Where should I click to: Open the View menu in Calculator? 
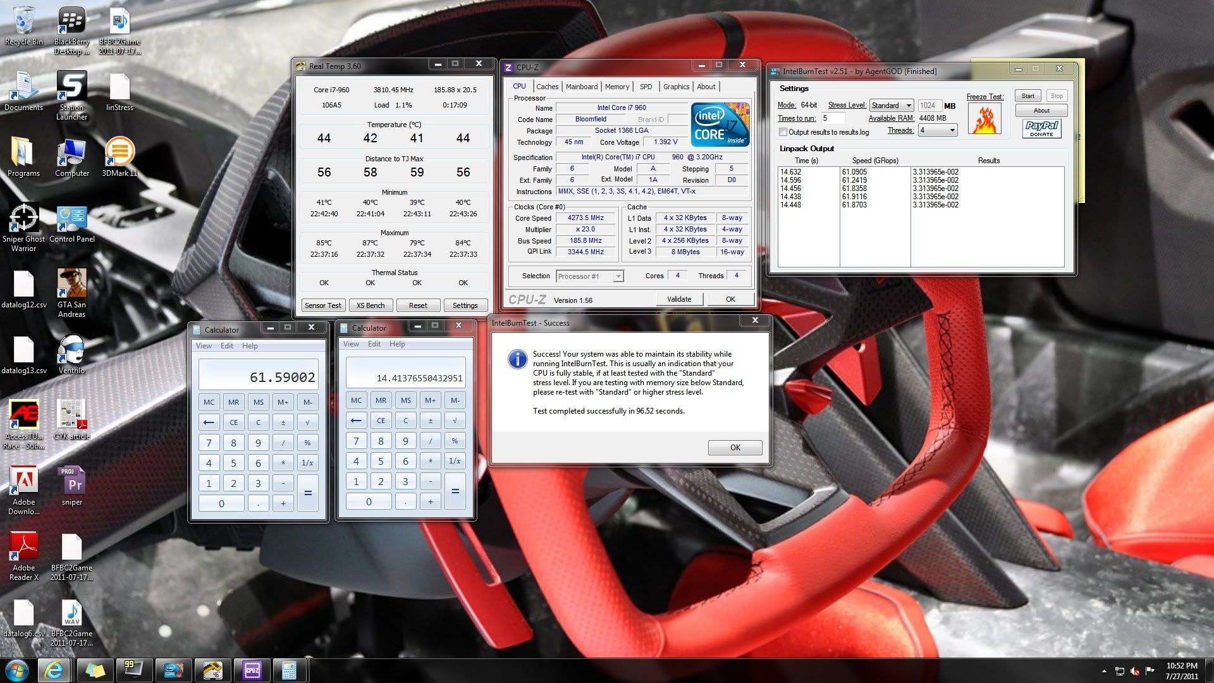204,345
